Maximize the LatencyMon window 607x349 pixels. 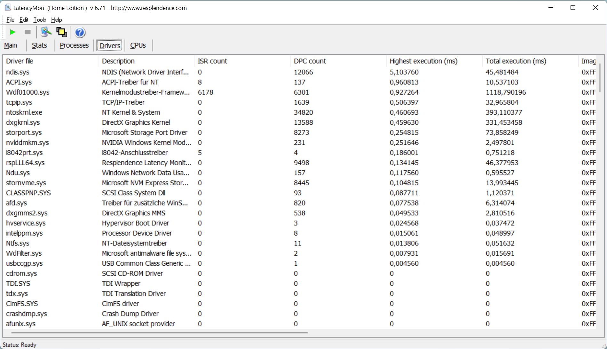(573, 8)
